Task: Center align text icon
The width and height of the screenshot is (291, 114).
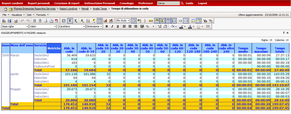Action: pyautogui.click(x=130, y=27)
